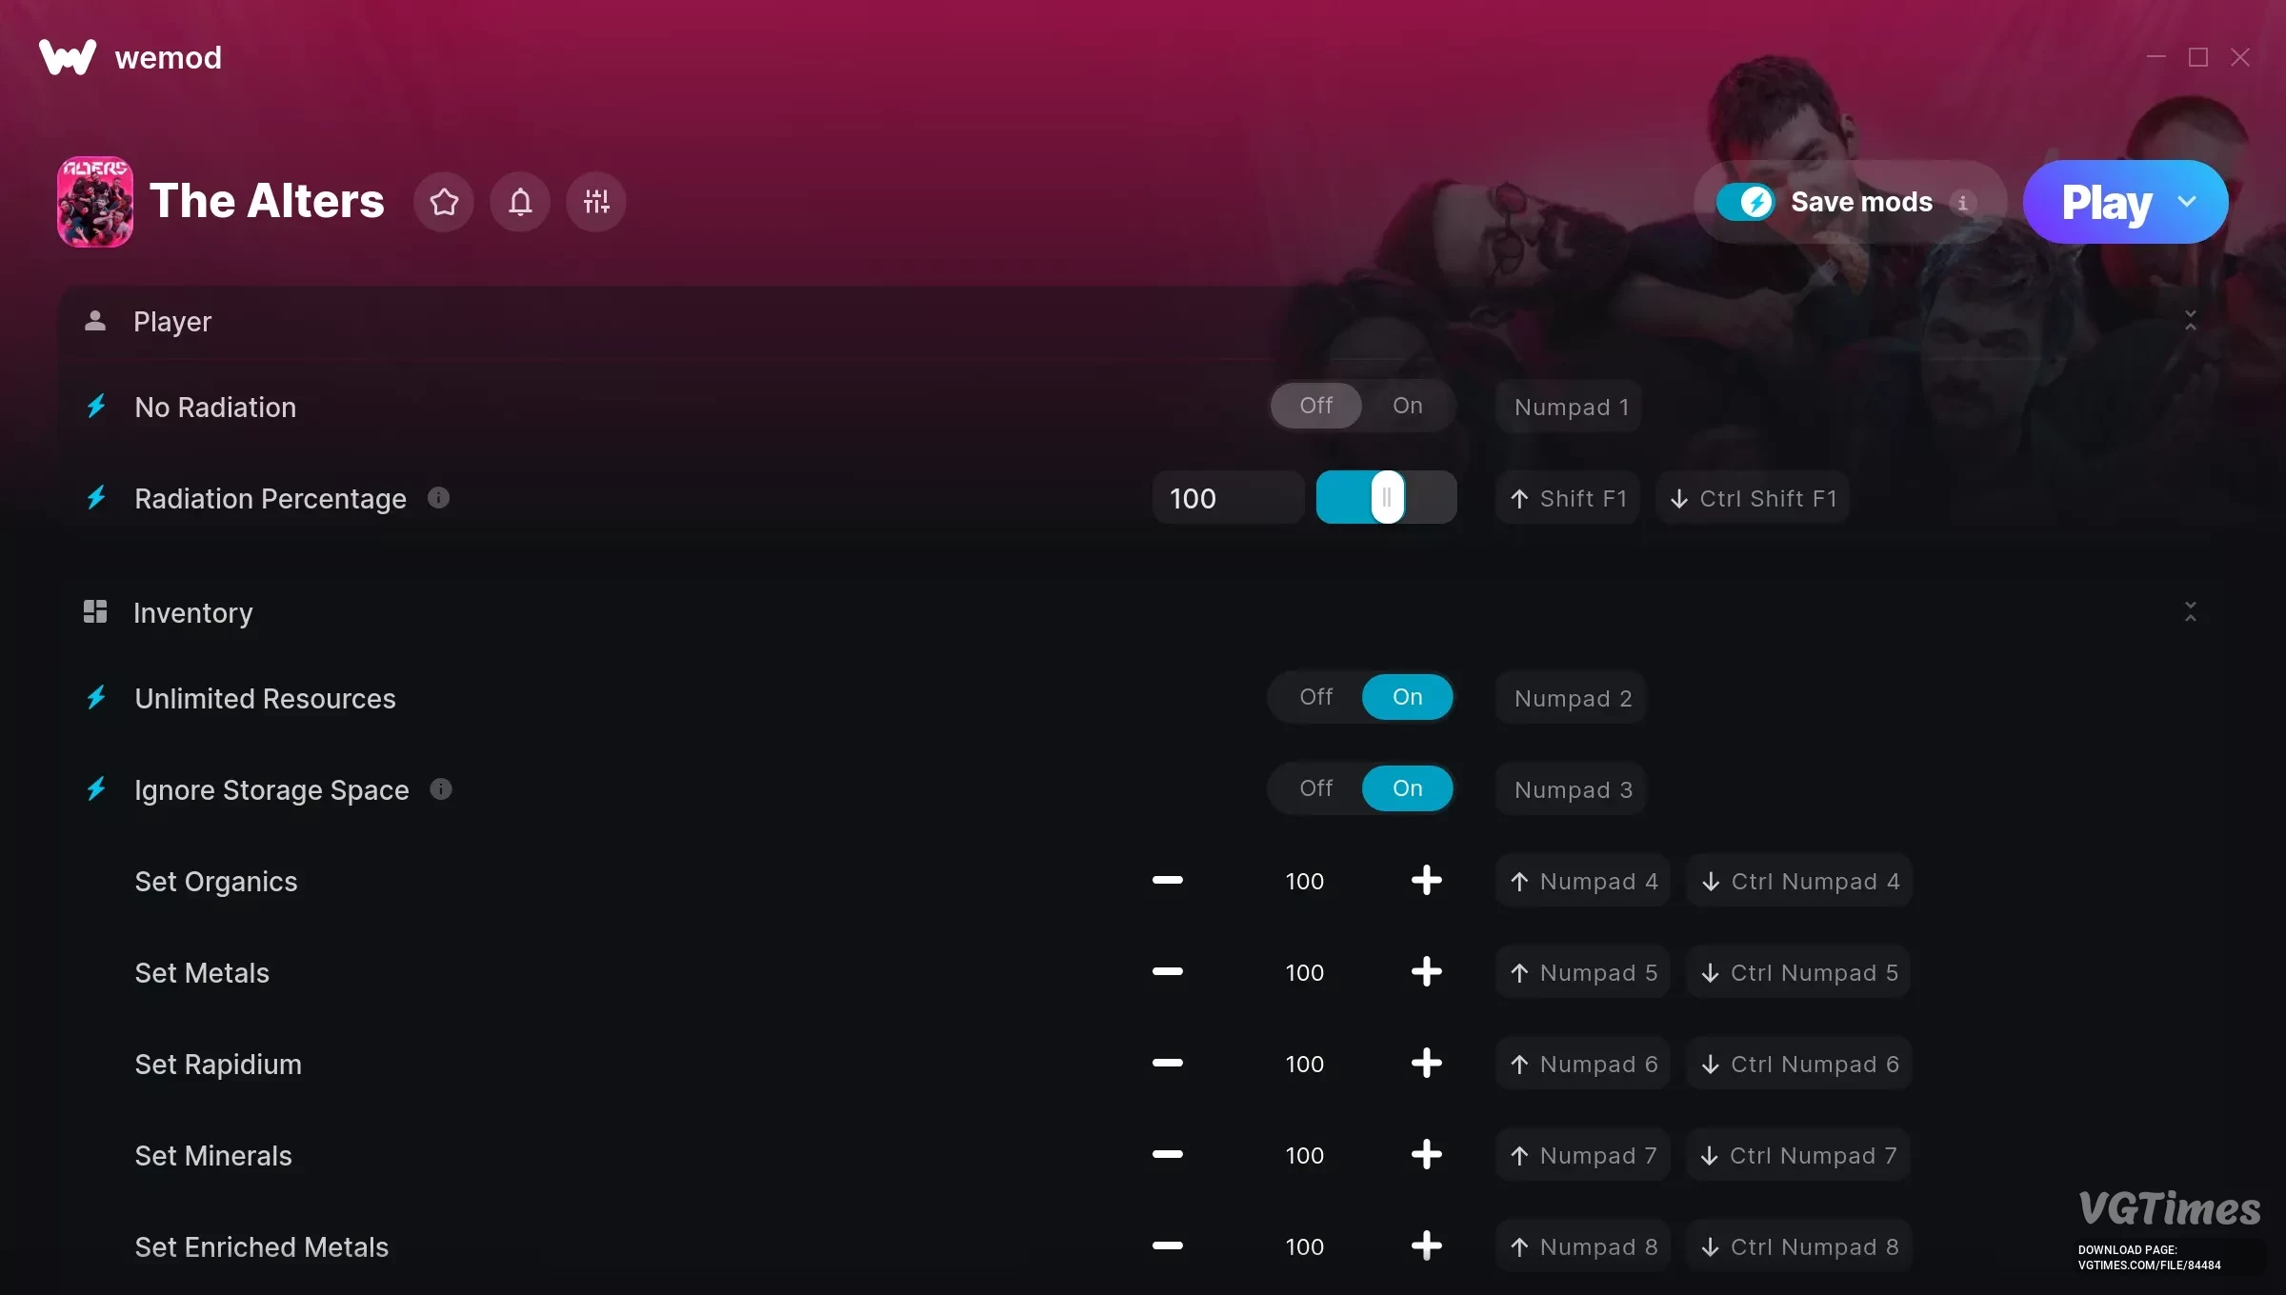Open notifications bell for The Alters
Viewport: 2286px width, 1295px height.
coord(520,202)
